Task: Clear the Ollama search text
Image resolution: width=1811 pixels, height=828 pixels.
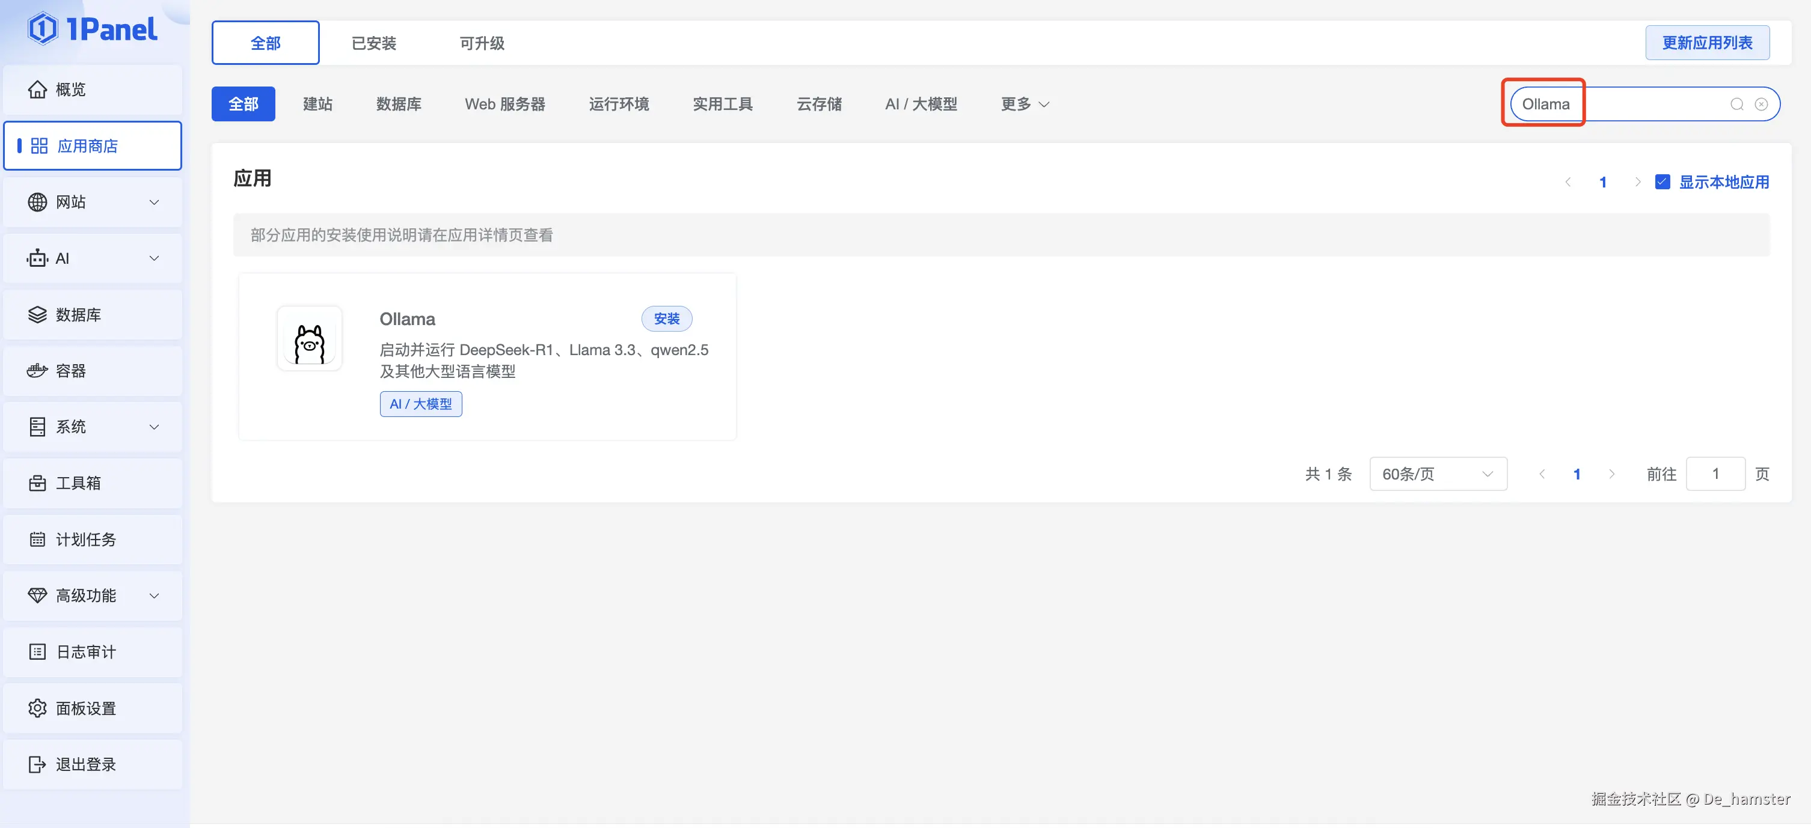Action: [1761, 104]
